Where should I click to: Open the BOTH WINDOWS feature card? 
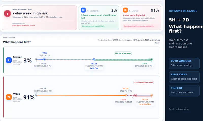coord(184,63)
